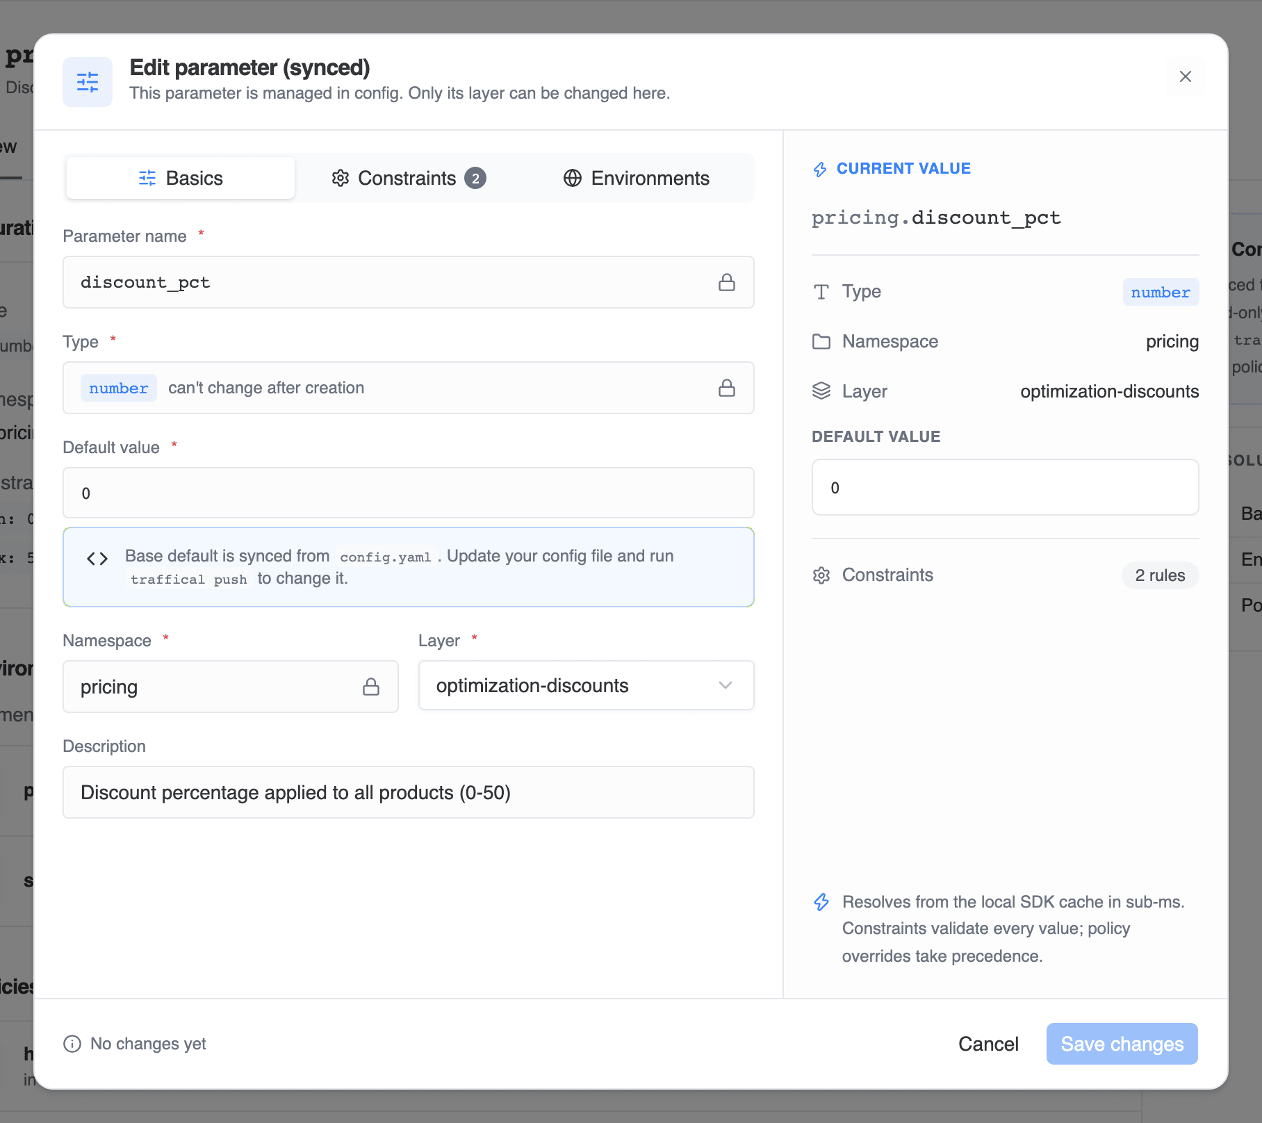Click the lightning icon beside SDK cache note
The image size is (1262, 1123).
pos(821,902)
